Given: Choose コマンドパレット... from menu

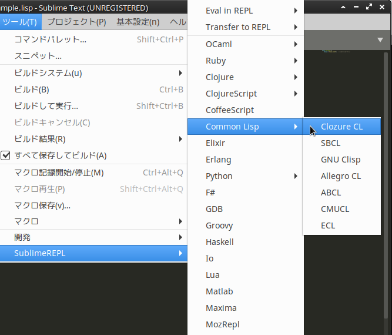Looking at the screenshot, I should (x=93, y=39).
